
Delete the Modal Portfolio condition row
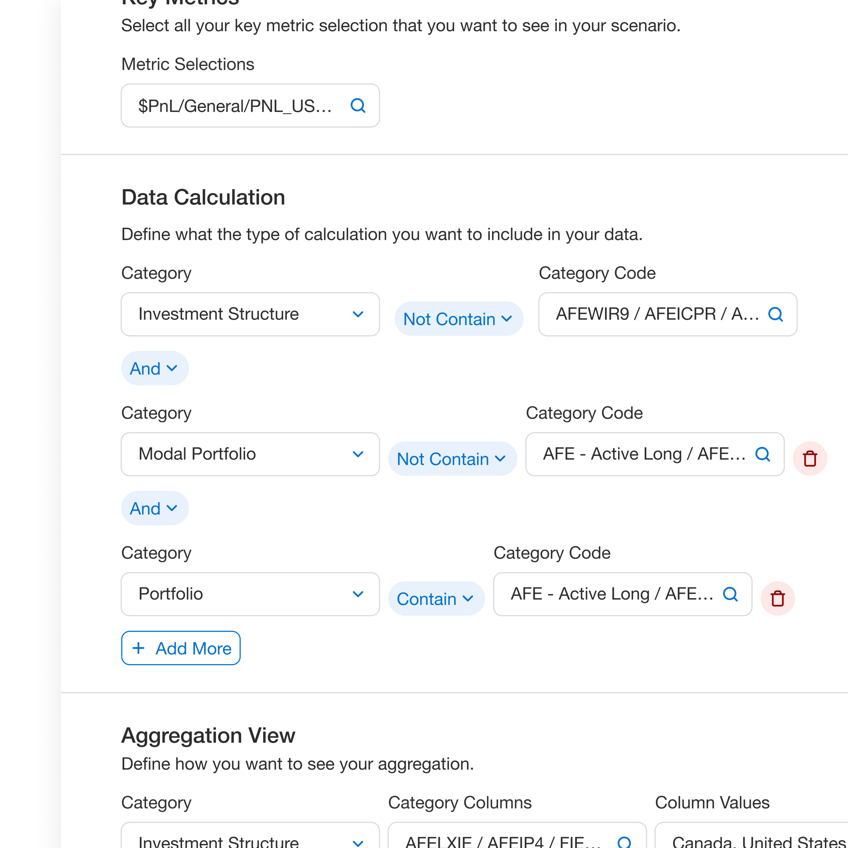[x=810, y=459]
